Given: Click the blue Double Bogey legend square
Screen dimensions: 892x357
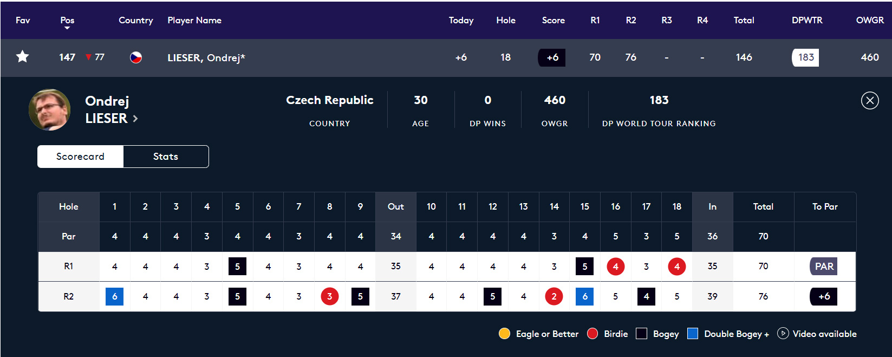Looking at the screenshot, I should click(x=692, y=334).
